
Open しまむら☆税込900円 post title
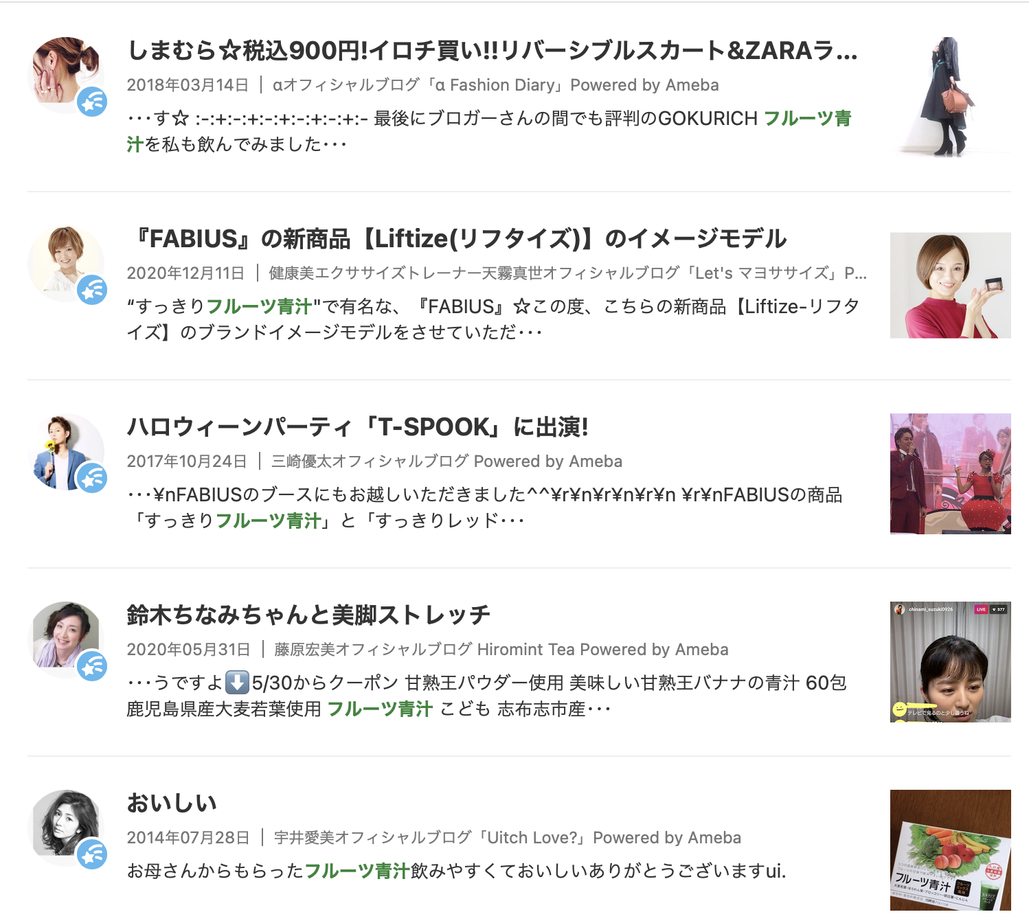point(493,50)
